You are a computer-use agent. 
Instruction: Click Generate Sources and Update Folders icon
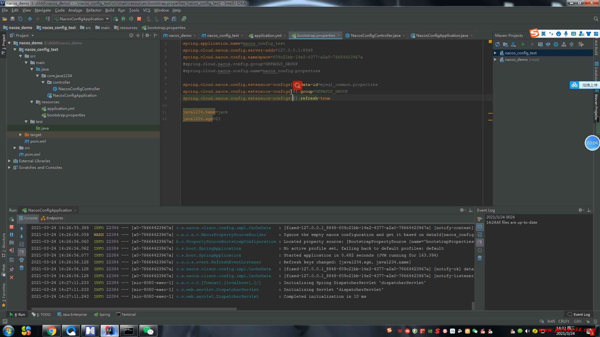(x=505, y=45)
